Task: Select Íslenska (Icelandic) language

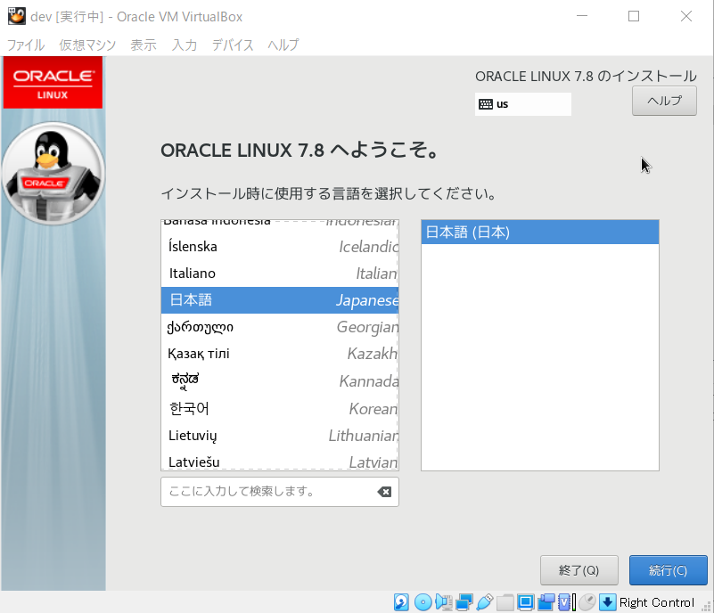Action: 280,247
